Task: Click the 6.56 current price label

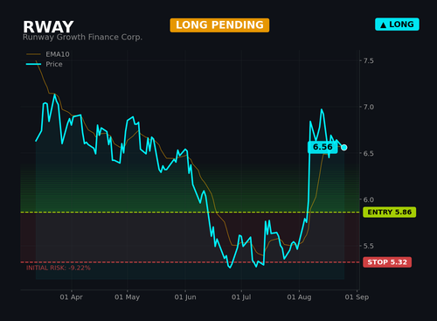Action: point(323,147)
